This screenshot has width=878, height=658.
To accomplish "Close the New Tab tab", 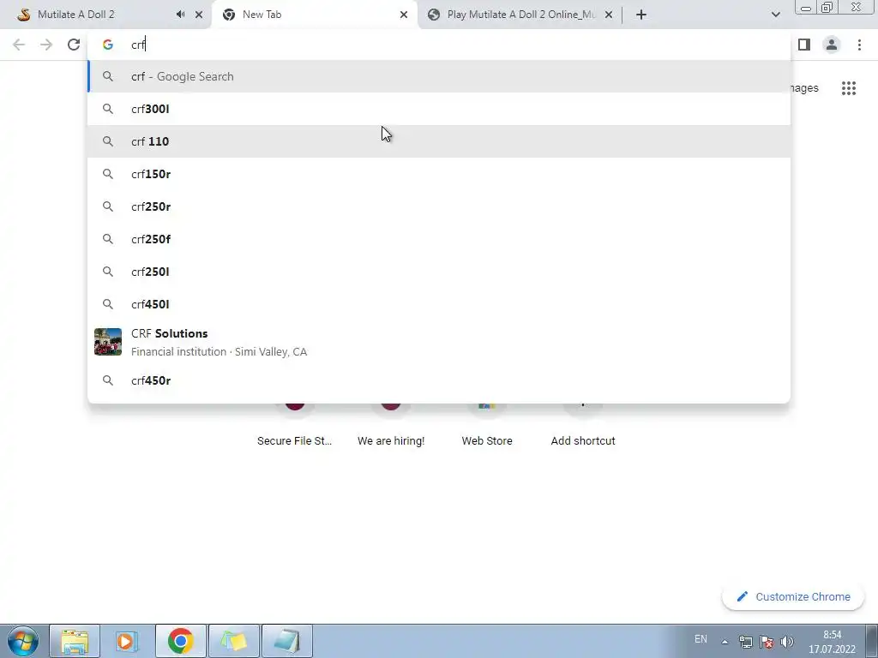I will [x=404, y=15].
